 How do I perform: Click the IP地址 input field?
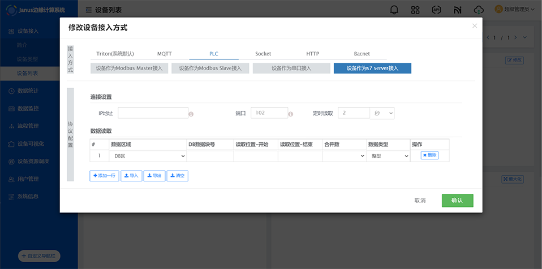153,113
